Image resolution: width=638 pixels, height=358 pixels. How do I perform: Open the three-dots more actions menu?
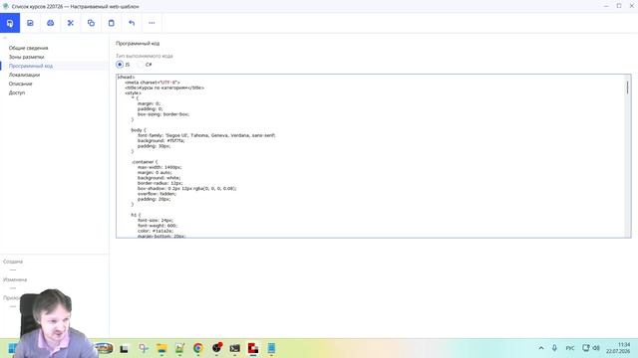152,23
